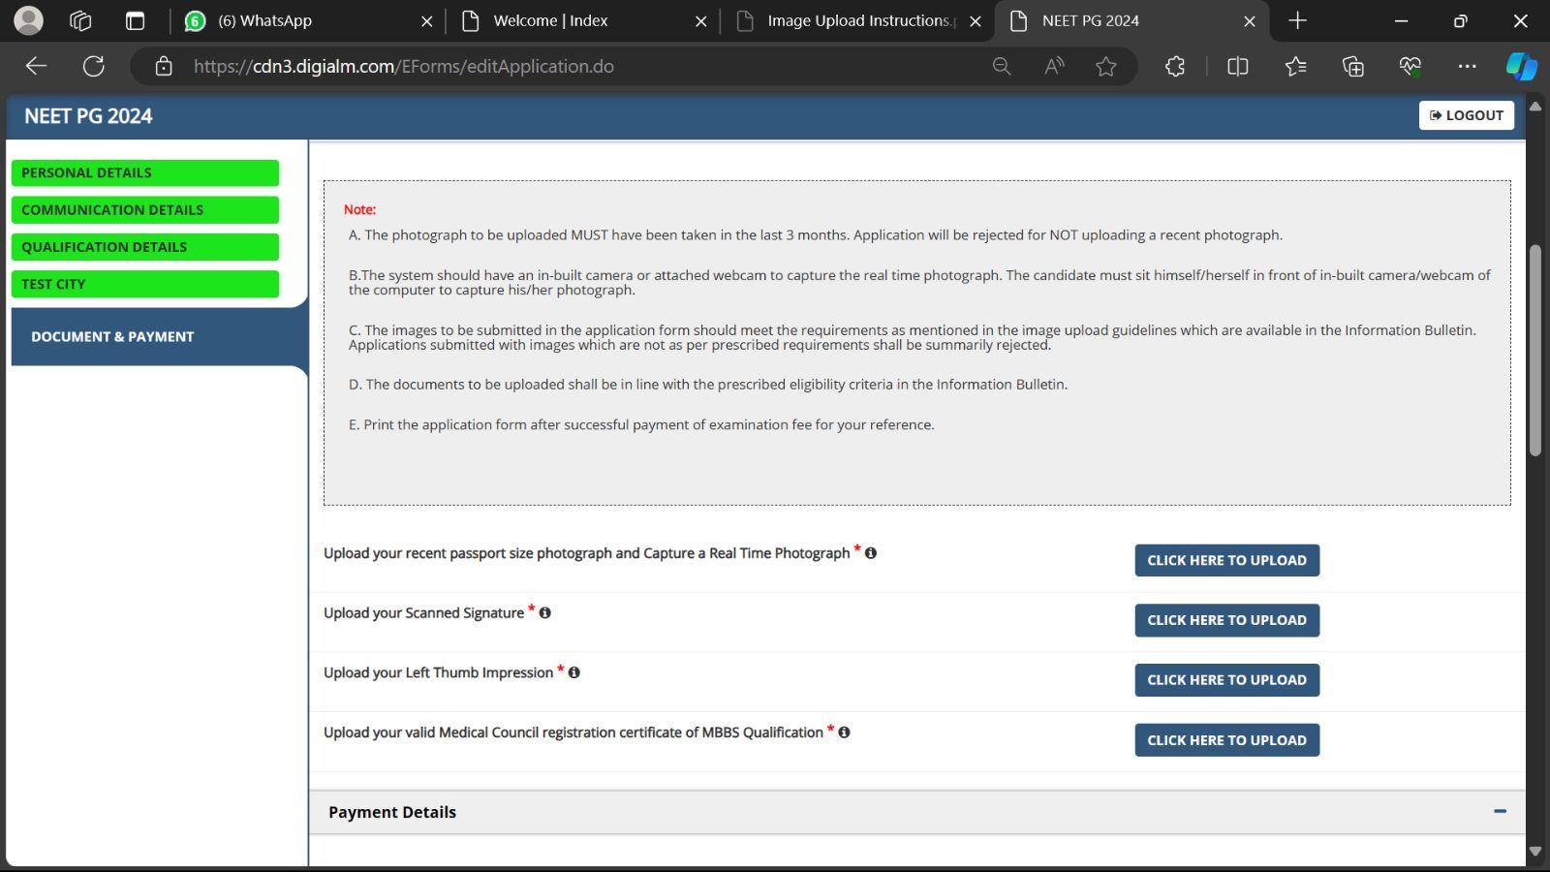Open Copilot icon in browser toolbar

tap(1520, 66)
